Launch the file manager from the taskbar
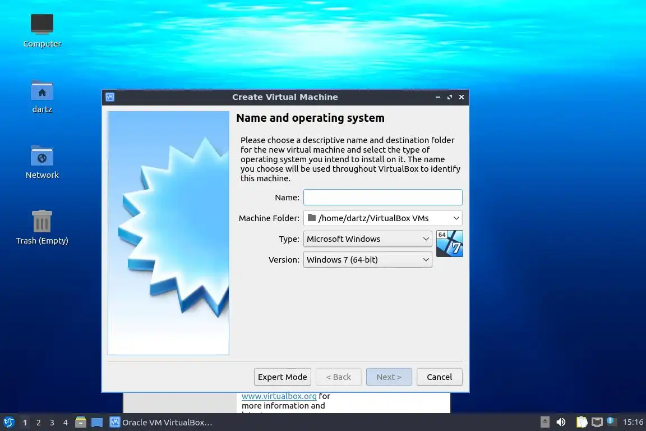 [x=81, y=423]
